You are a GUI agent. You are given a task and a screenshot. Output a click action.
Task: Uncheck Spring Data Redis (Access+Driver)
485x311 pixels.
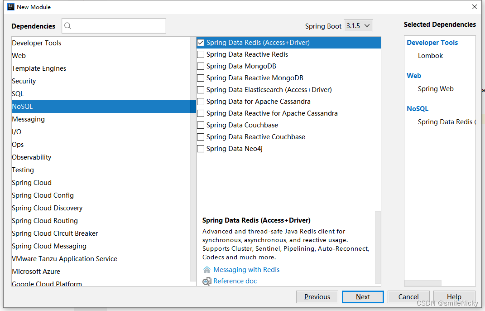click(201, 43)
